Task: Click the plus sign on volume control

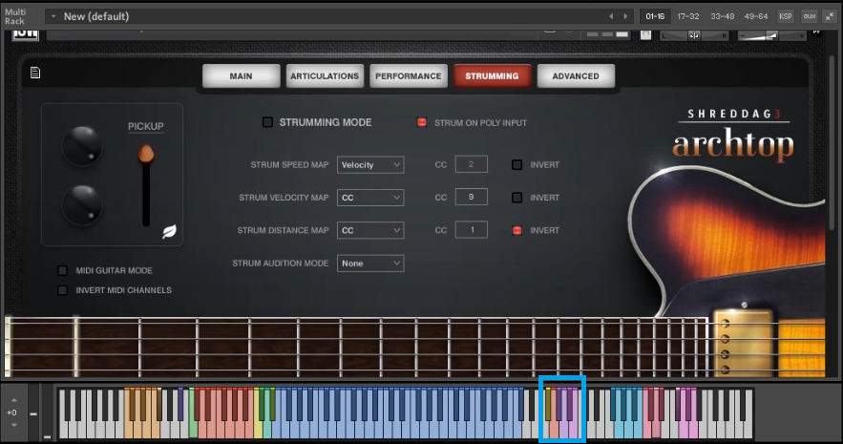Action: (x=802, y=36)
